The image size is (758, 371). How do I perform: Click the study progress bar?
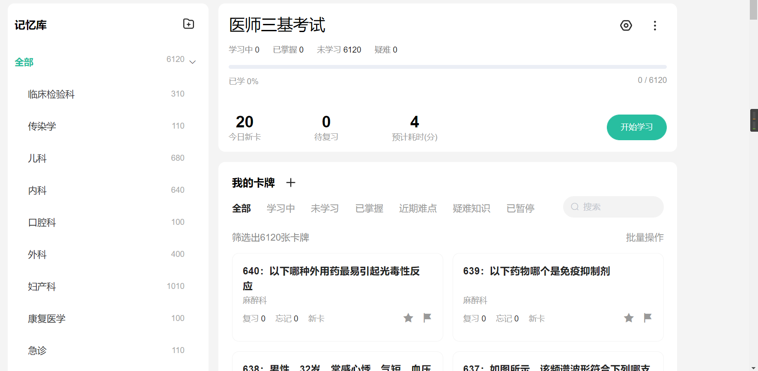click(448, 67)
